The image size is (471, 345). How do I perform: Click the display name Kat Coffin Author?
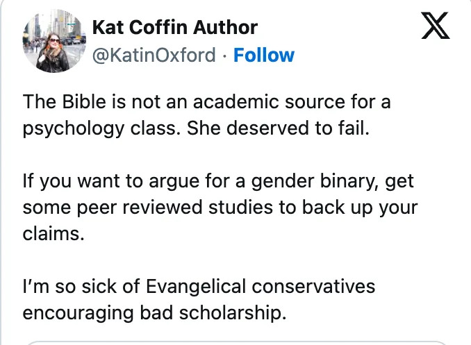174,28
